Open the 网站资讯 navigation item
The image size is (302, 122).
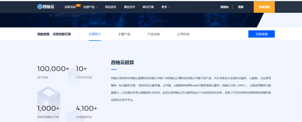111,7
